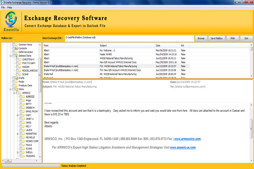Tick the Contacts checkbox
Viewport: 254px width, 169px height.
(x=14, y=48)
